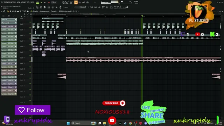This screenshot has height=126, width=224.
Task: Open clip menu of first Super Saw Loop clip
Action: coord(67,58)
